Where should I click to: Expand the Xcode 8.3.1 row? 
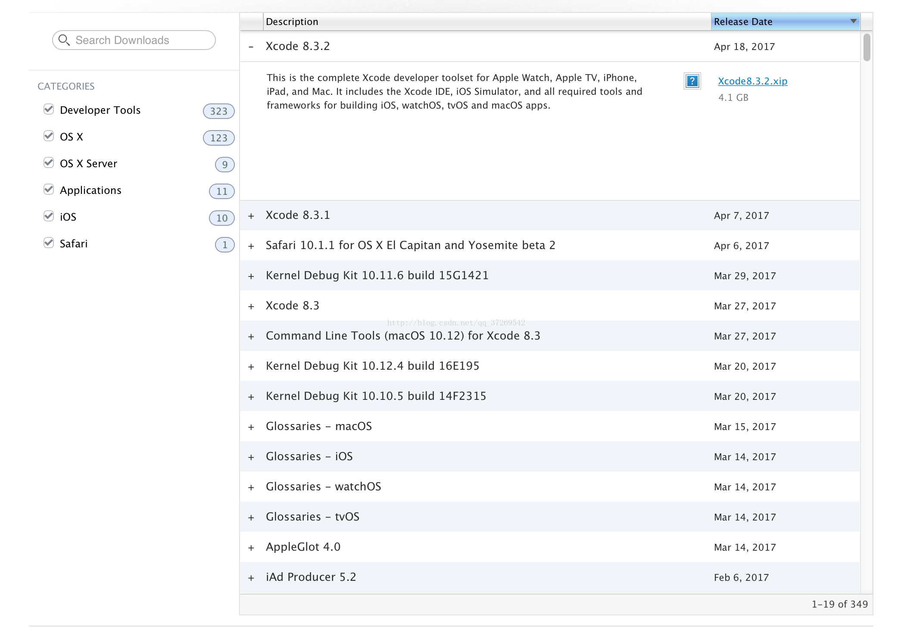251,216
